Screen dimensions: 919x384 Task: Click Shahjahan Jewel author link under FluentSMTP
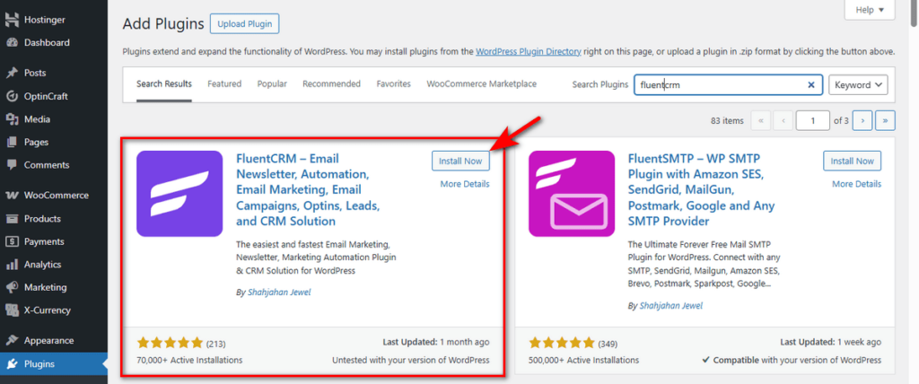(671, 305)
